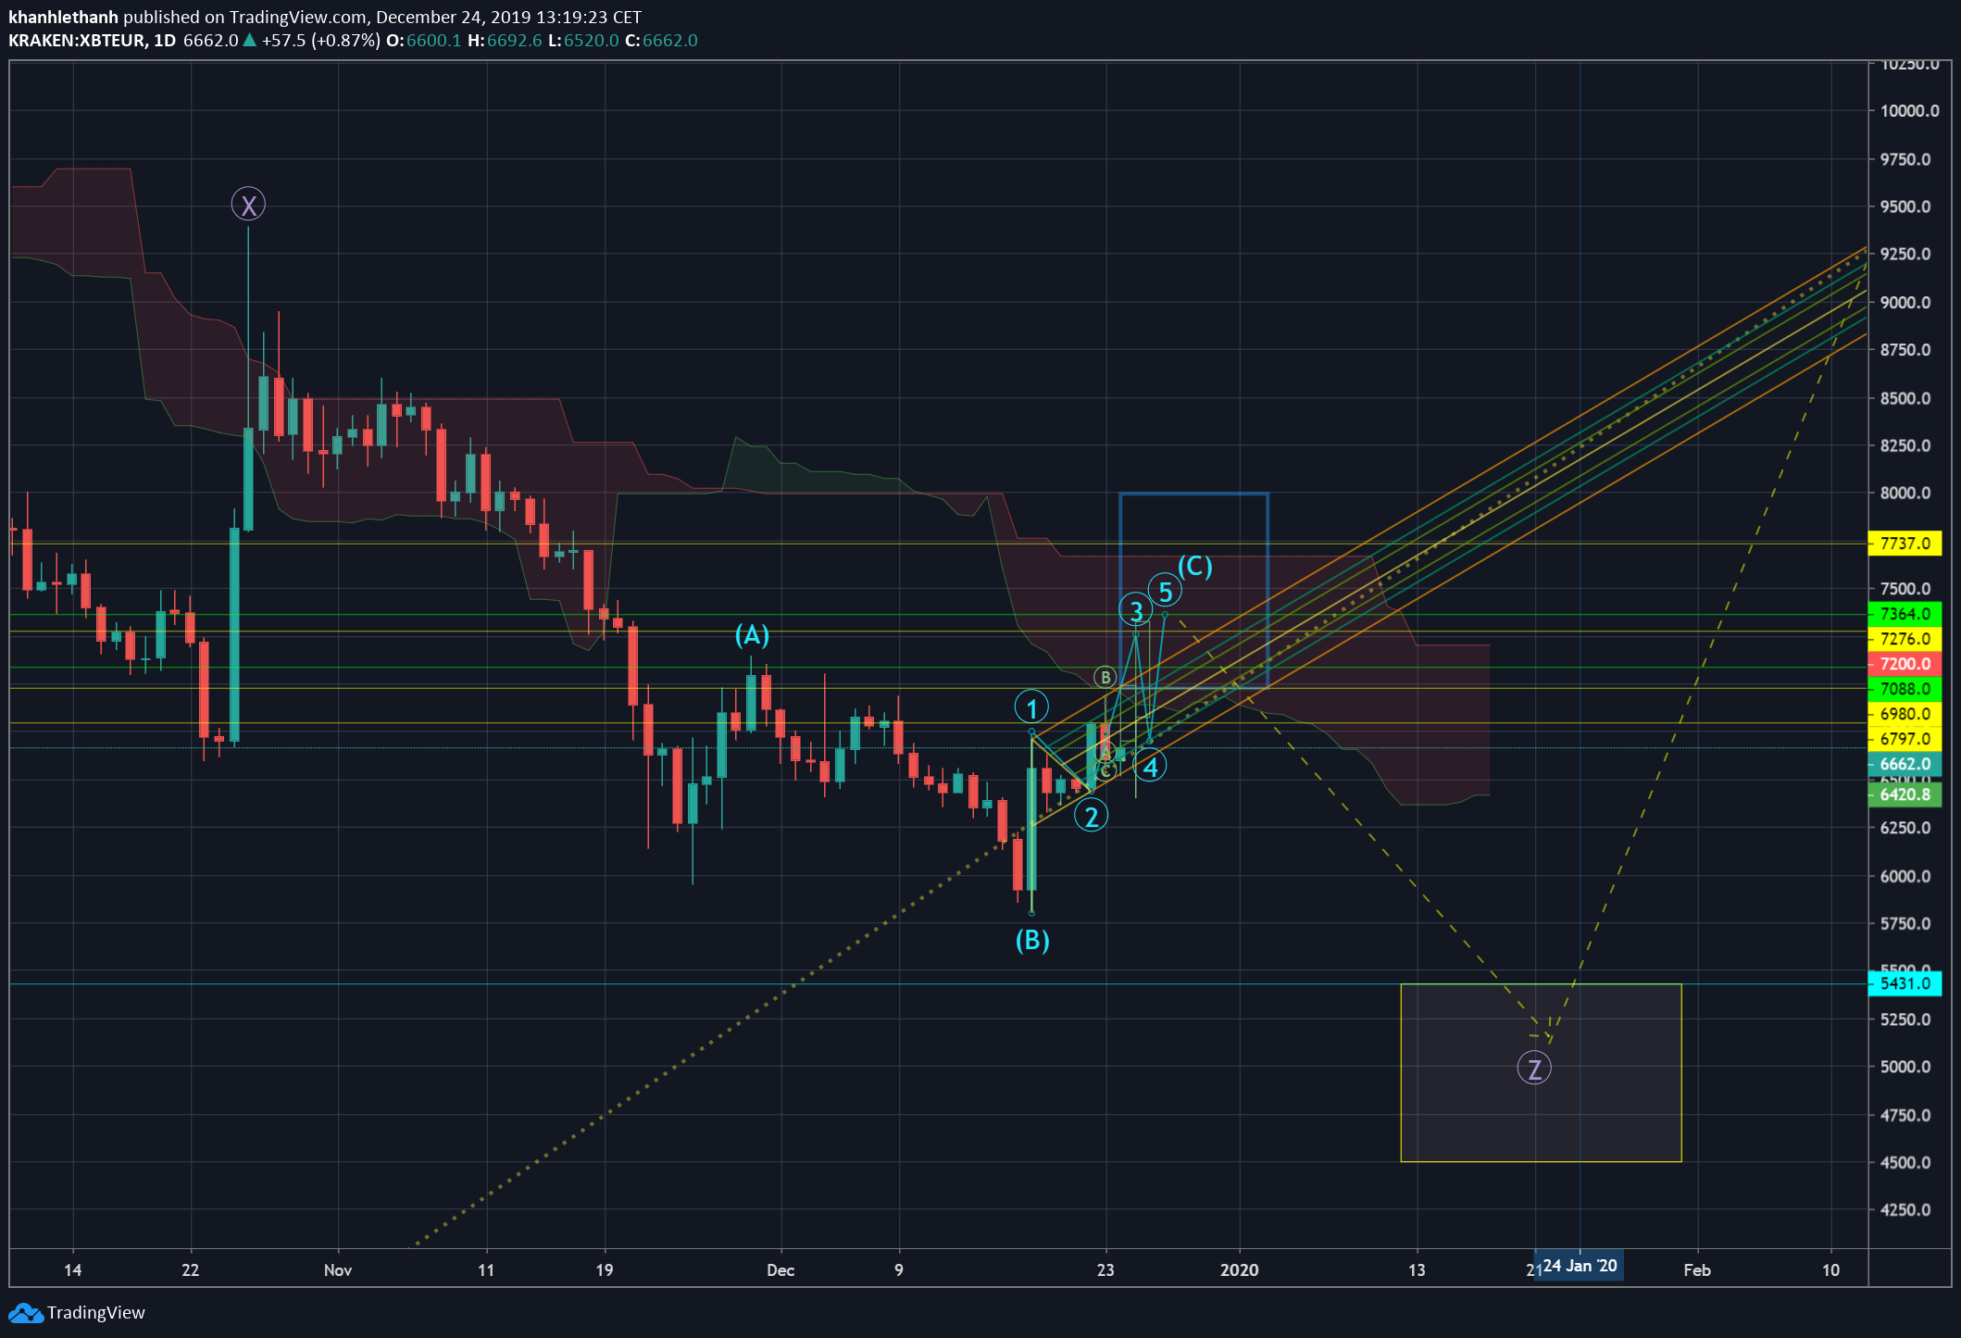Click the circled X wave label
Viewport: 1961px width, 1338px height.
[x=248, y=205]
